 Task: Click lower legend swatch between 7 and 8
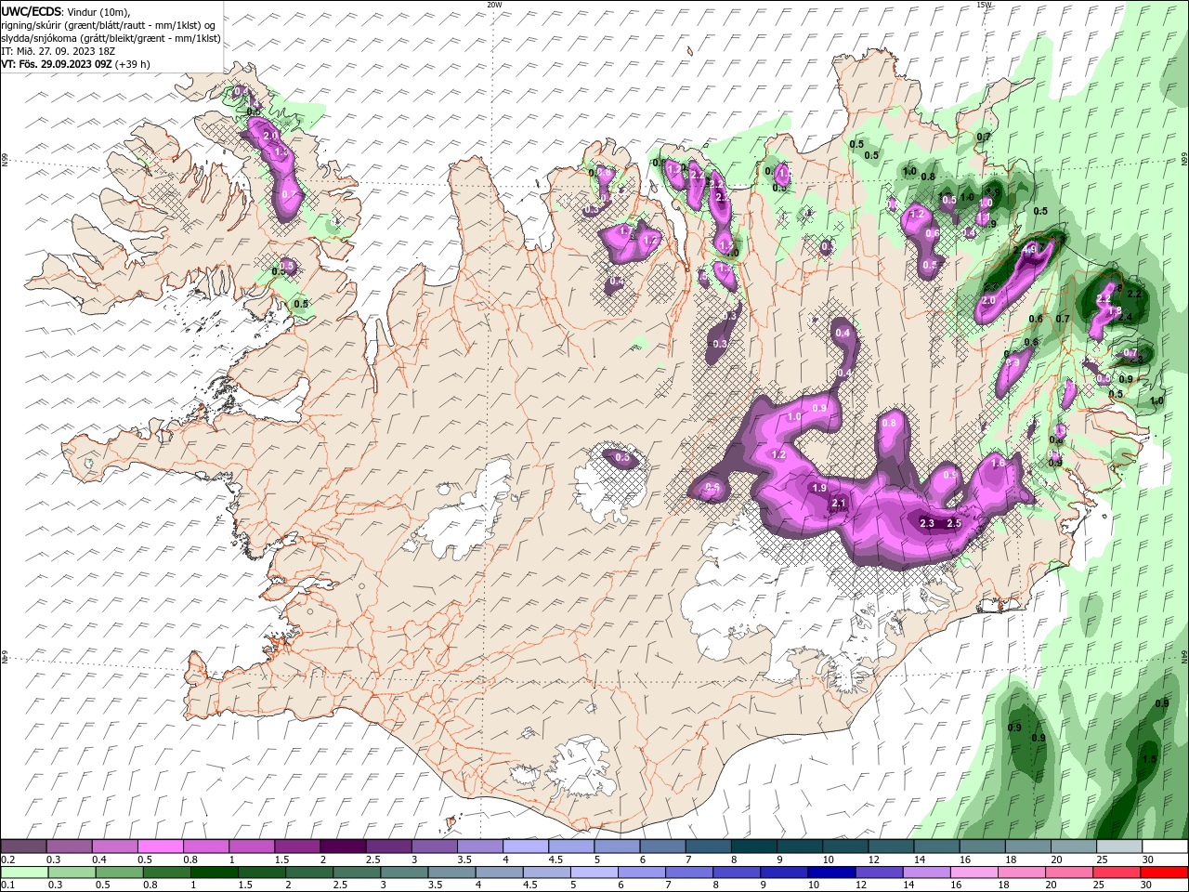687,872
